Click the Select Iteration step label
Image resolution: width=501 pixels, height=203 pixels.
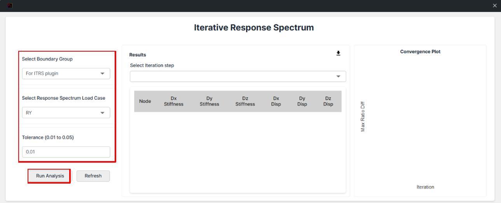(152, 65)
